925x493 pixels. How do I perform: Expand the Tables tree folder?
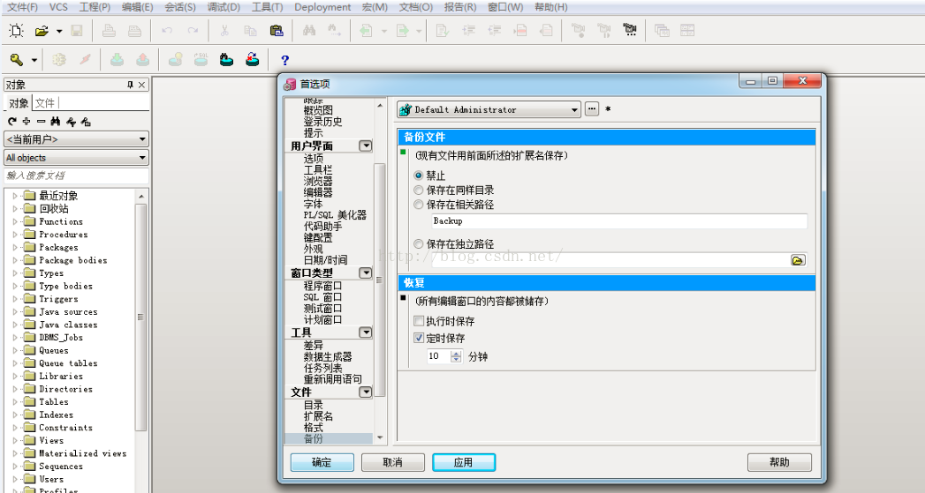pos(15,402)
